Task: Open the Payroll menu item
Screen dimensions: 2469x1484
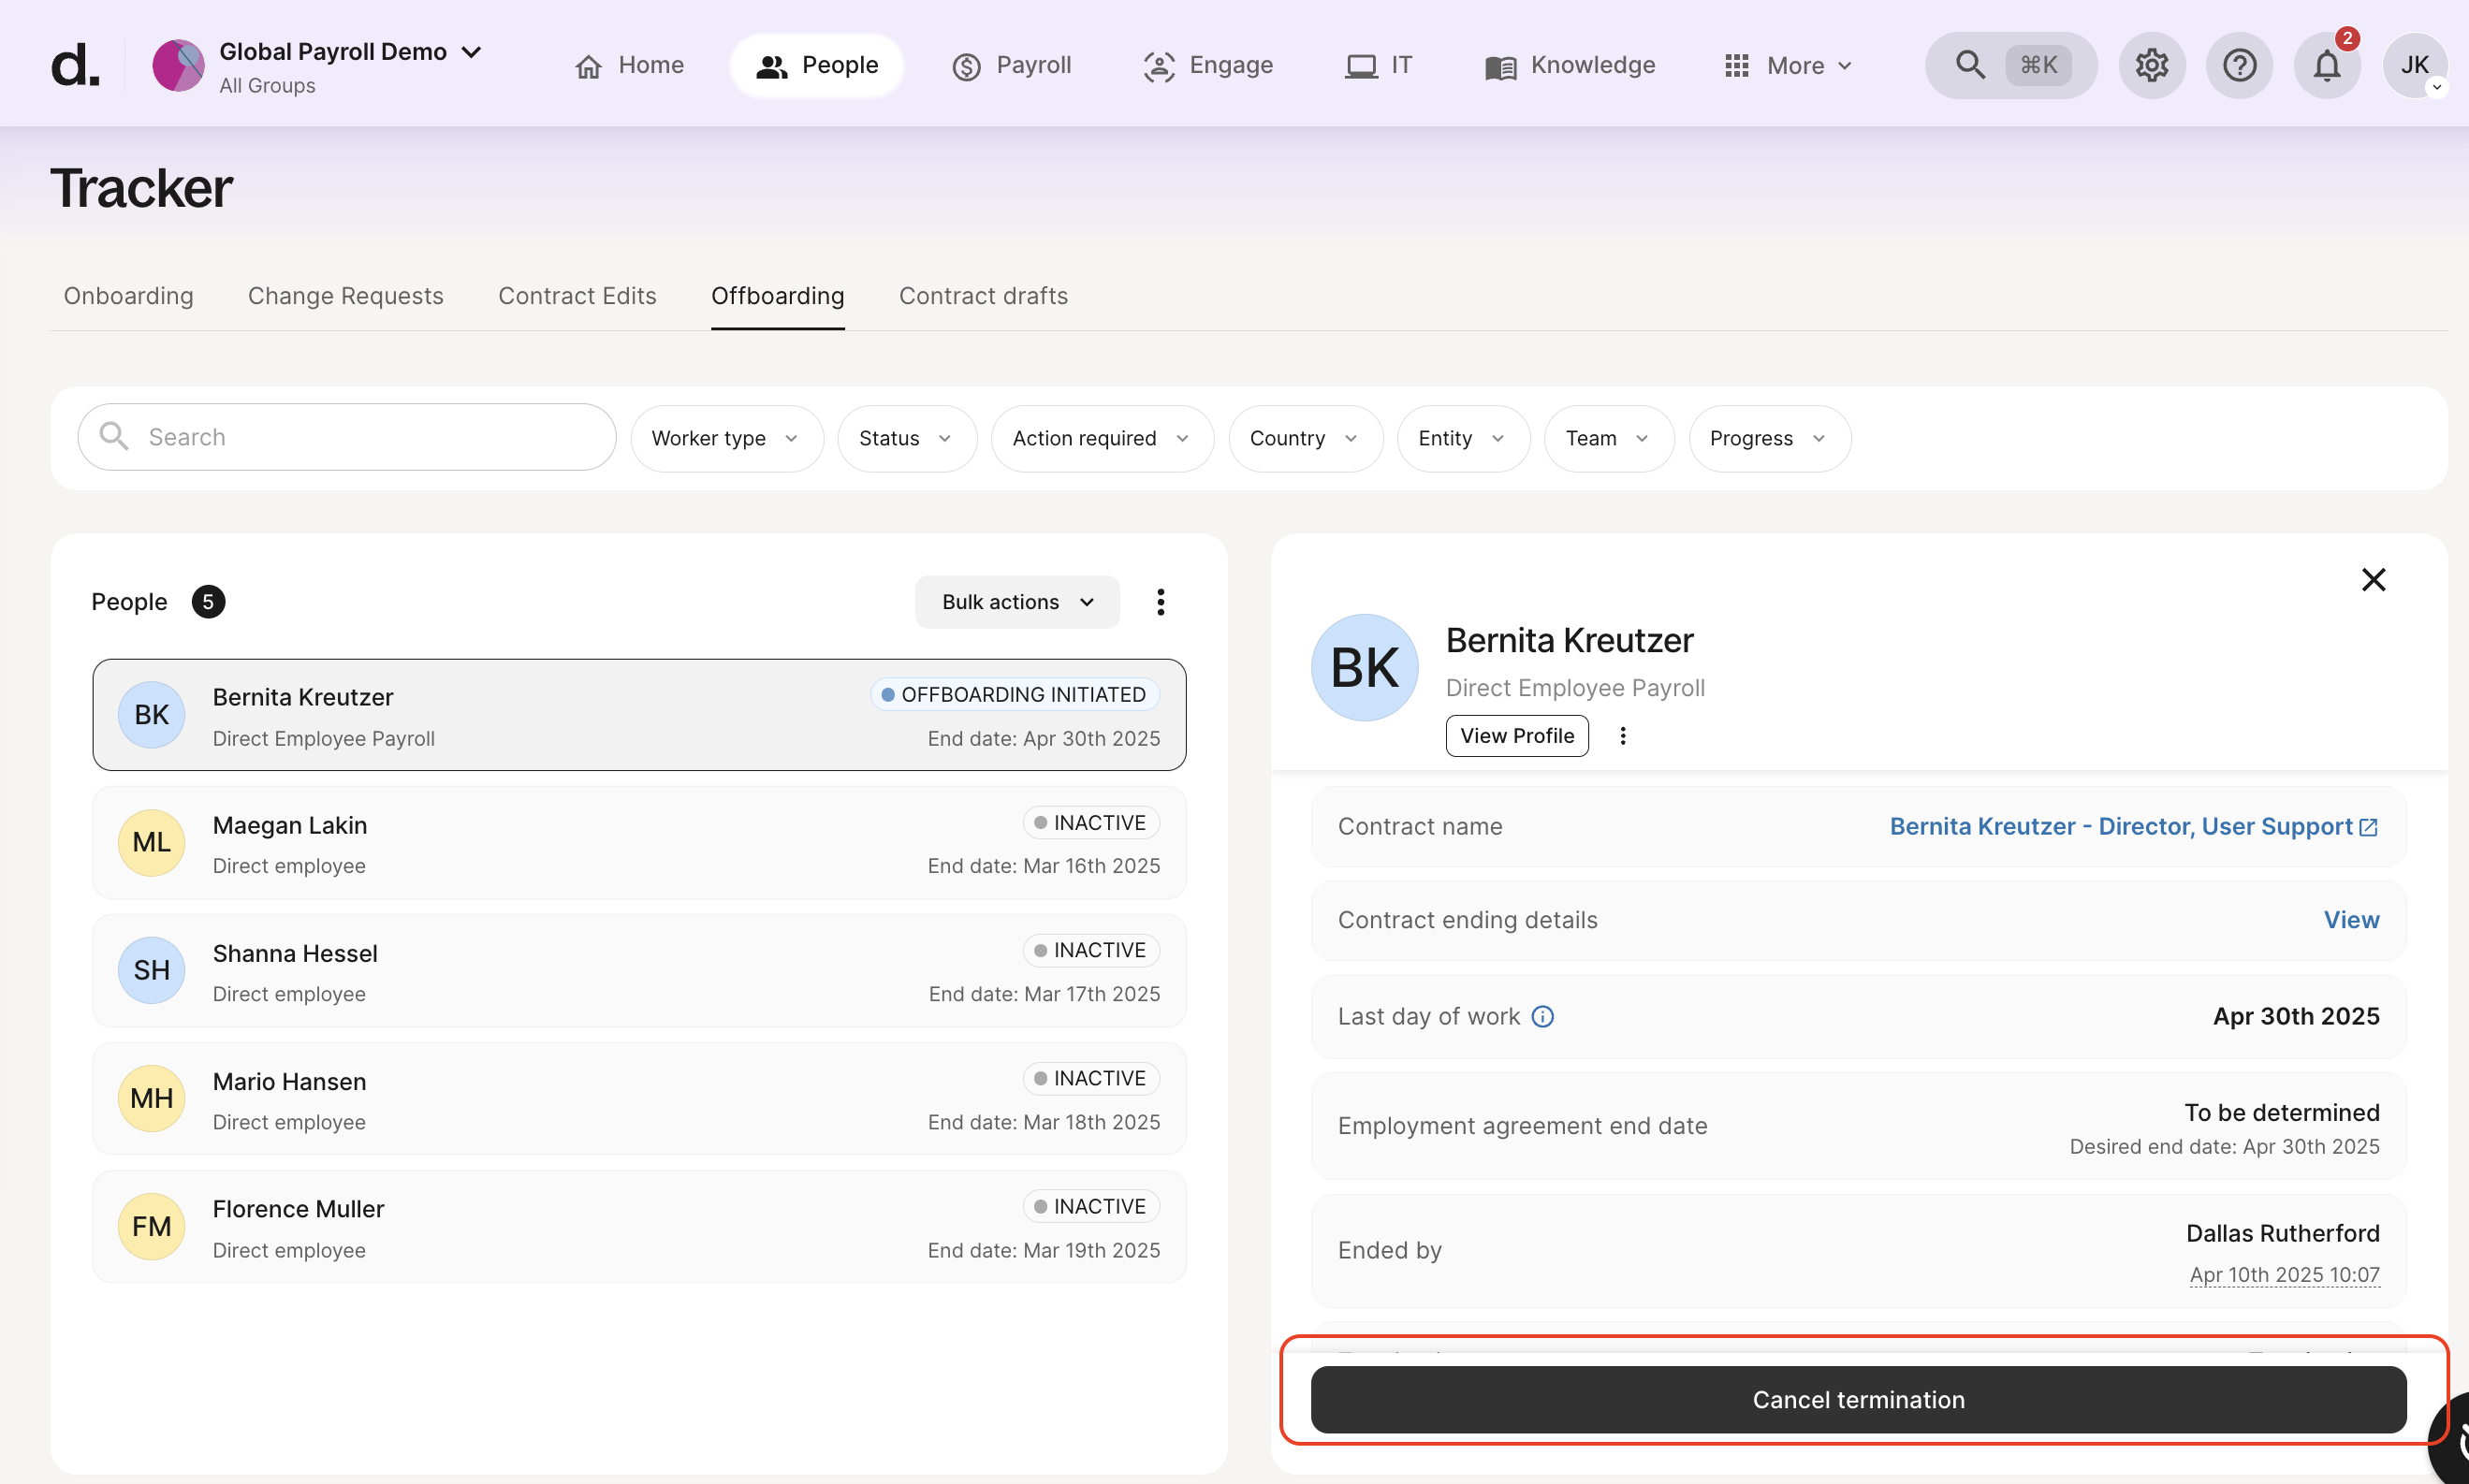Action: pos(1012,66)
